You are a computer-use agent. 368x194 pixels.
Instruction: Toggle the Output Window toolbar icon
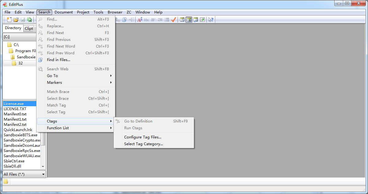pyautogui.click(x=196, y=20)
